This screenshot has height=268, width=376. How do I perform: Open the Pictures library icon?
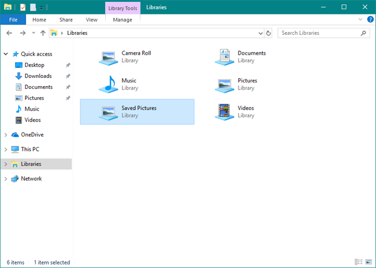pyautogui.click(x=225, y=85)
